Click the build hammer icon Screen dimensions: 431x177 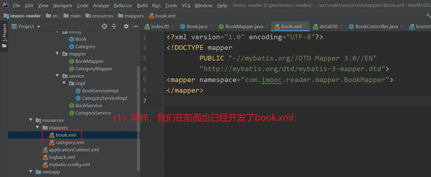428,16
